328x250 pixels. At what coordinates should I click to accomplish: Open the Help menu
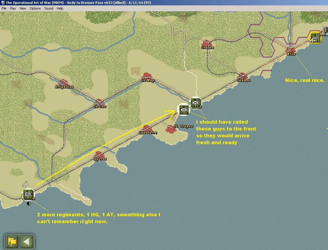(x=60, y=8)
